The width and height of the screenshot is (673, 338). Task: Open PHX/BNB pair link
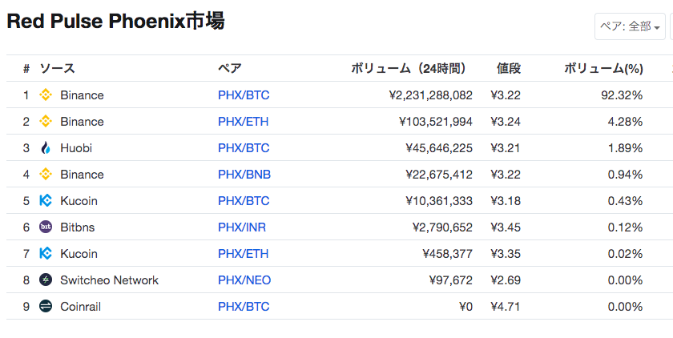(x=244, y=175)
